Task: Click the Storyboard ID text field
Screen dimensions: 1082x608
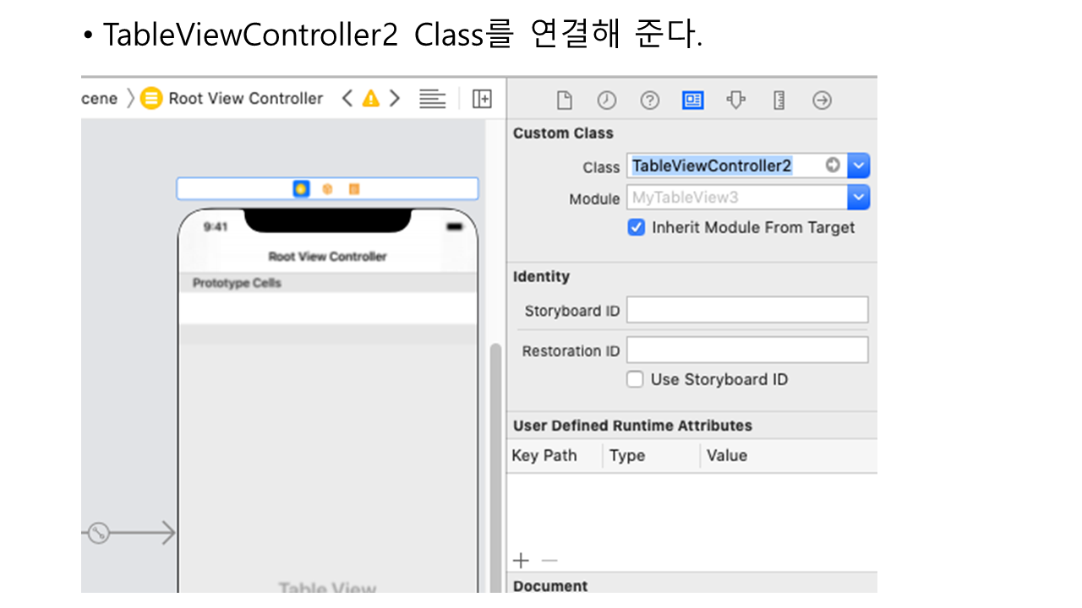Action: pos(746,310)
